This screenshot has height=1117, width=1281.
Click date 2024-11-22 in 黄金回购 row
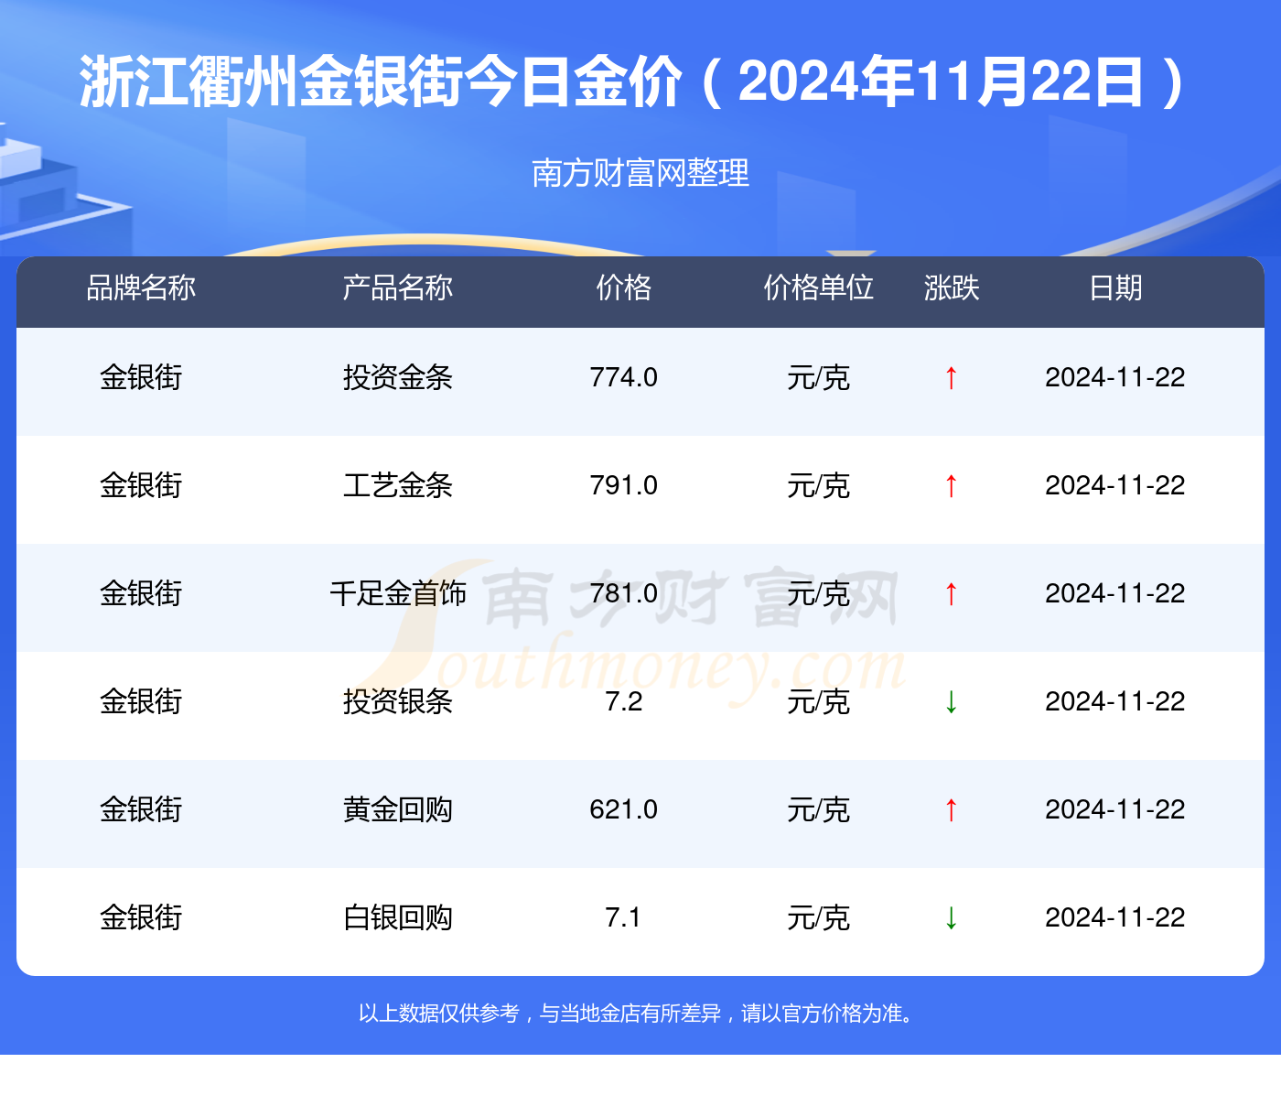[1115, 809]
